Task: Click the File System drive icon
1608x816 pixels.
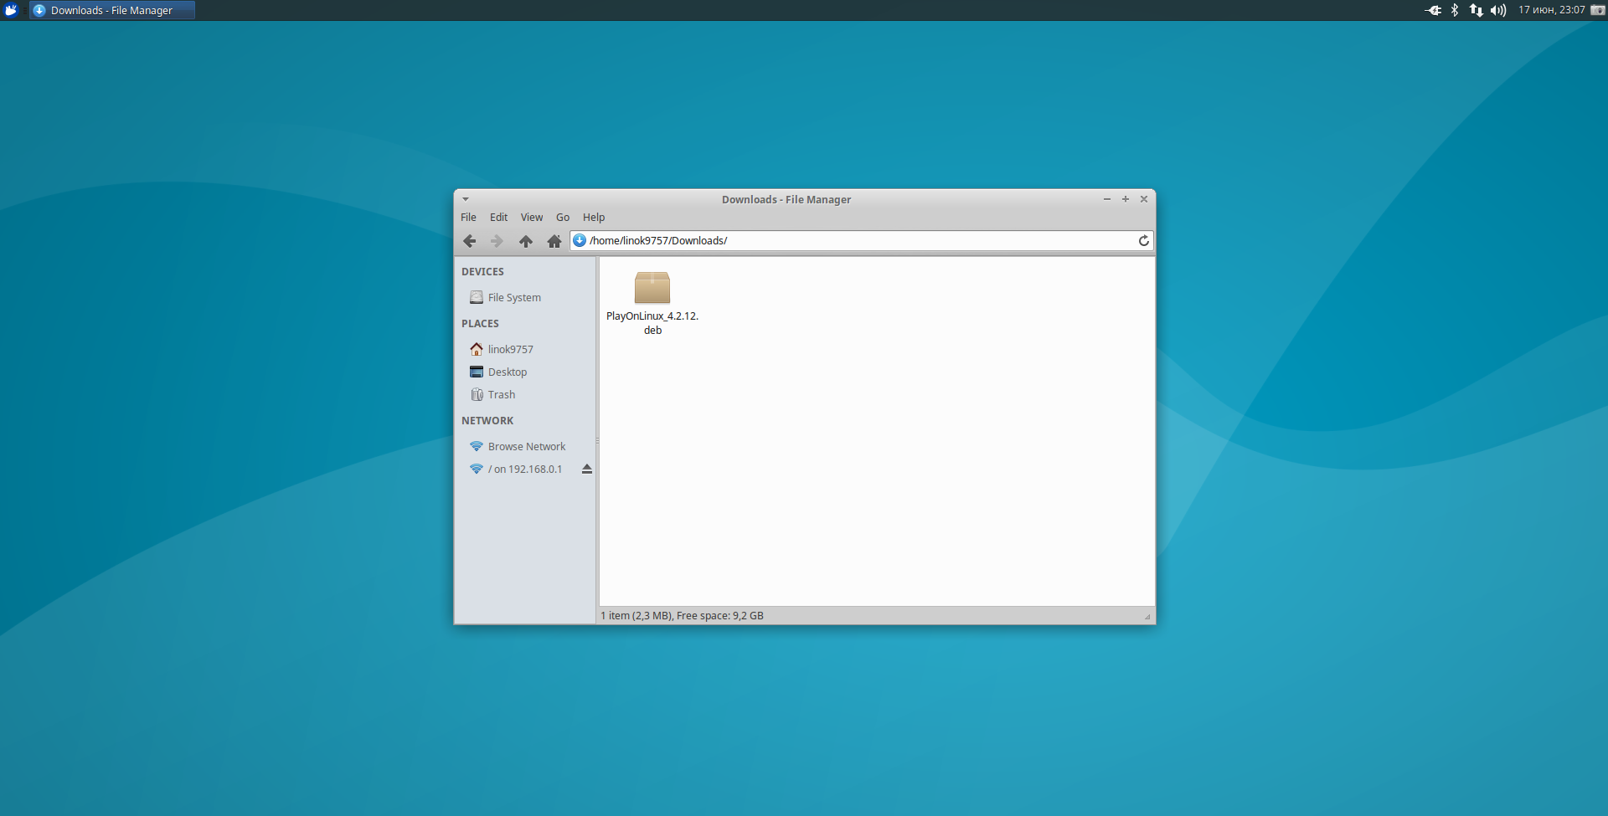Action: tap(477, 297)
